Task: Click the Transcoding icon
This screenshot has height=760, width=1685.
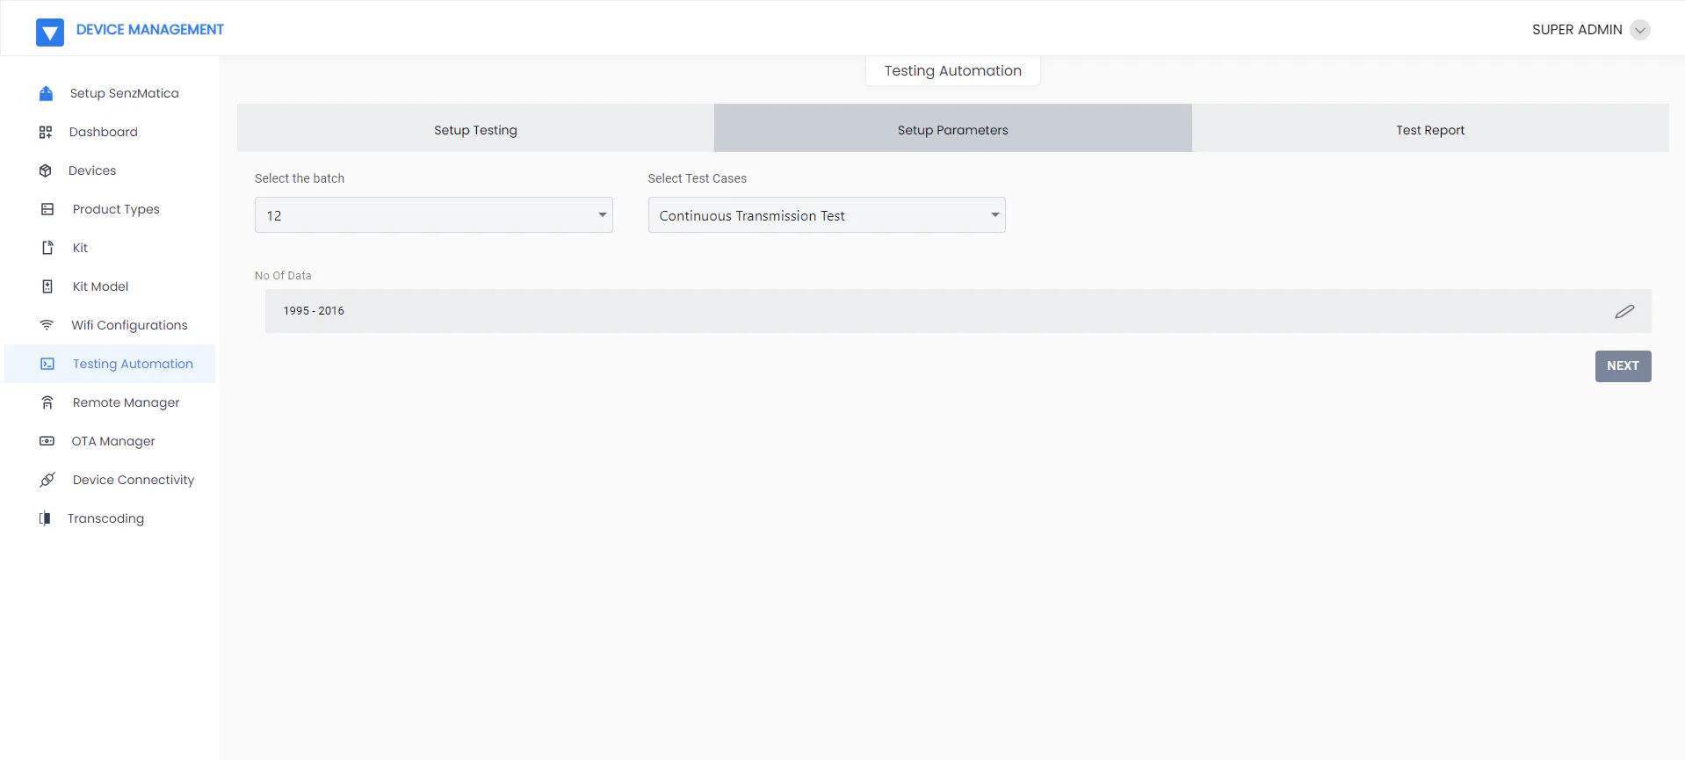Action: click(x=45, y=518)
